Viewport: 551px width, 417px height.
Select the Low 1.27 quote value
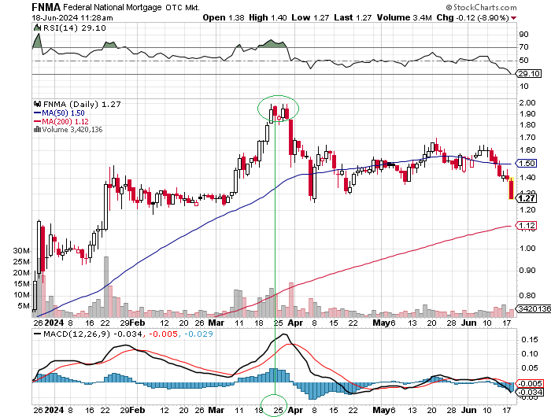point(310,17)
